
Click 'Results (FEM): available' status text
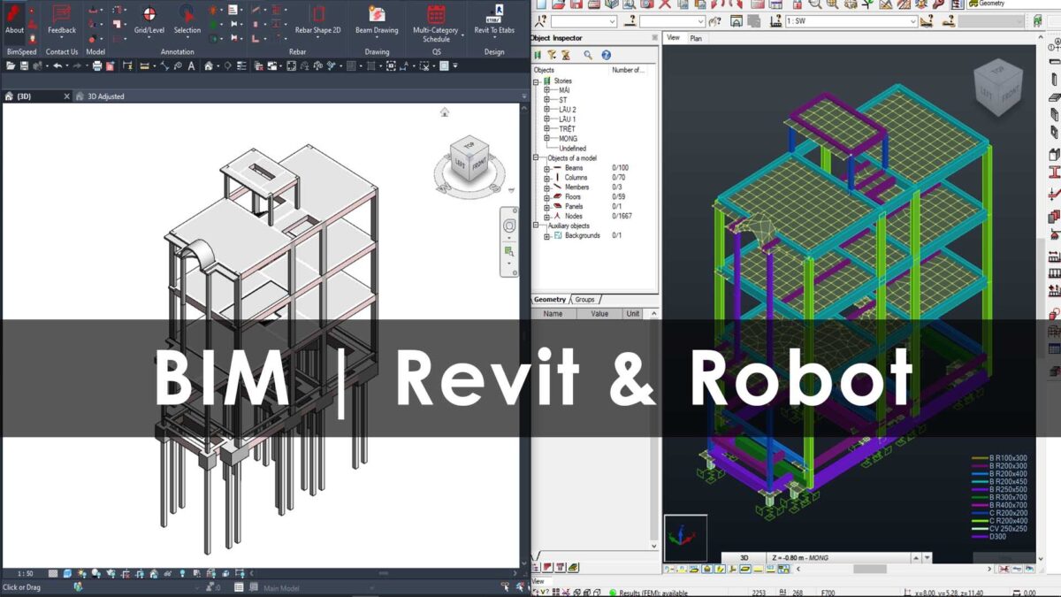[x=653, y=593]
